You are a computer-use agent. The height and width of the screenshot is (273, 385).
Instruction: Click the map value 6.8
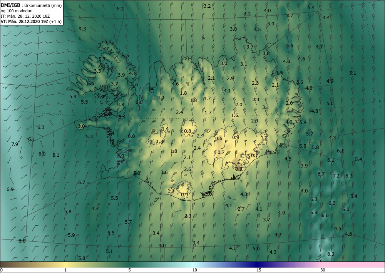[x=22, y=241]
